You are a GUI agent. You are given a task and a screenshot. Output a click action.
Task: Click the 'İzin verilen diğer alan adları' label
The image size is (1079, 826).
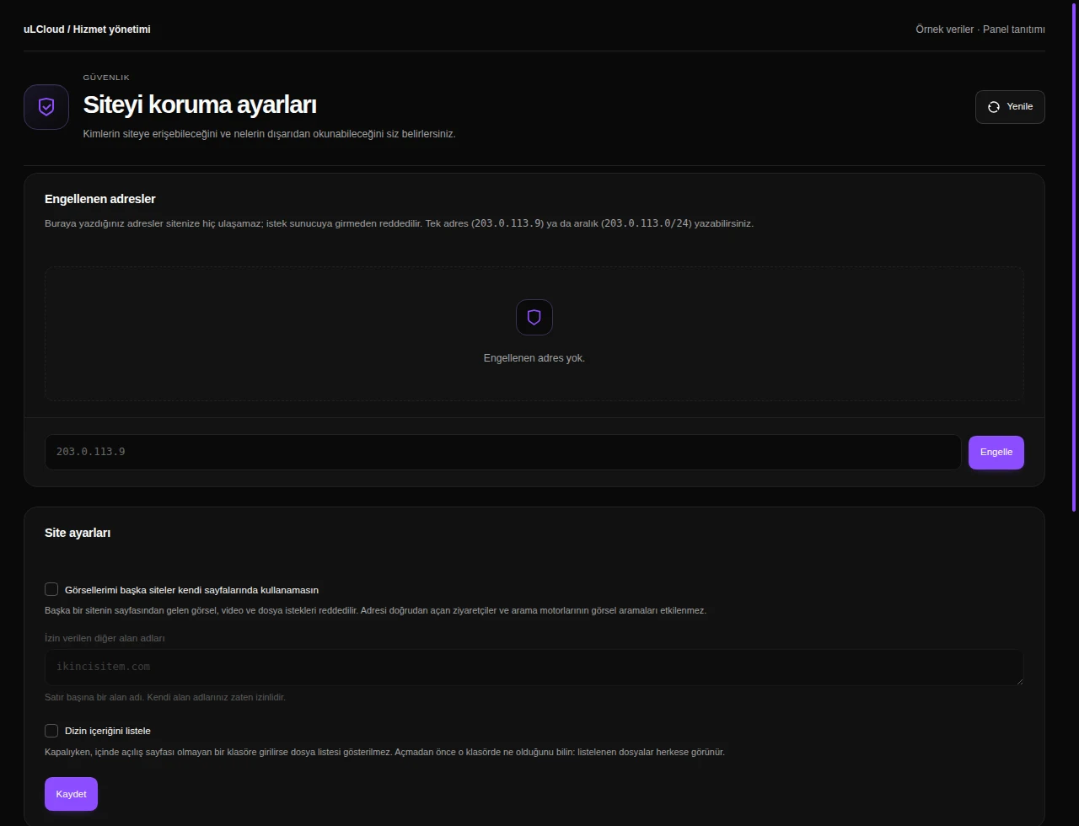105,638
